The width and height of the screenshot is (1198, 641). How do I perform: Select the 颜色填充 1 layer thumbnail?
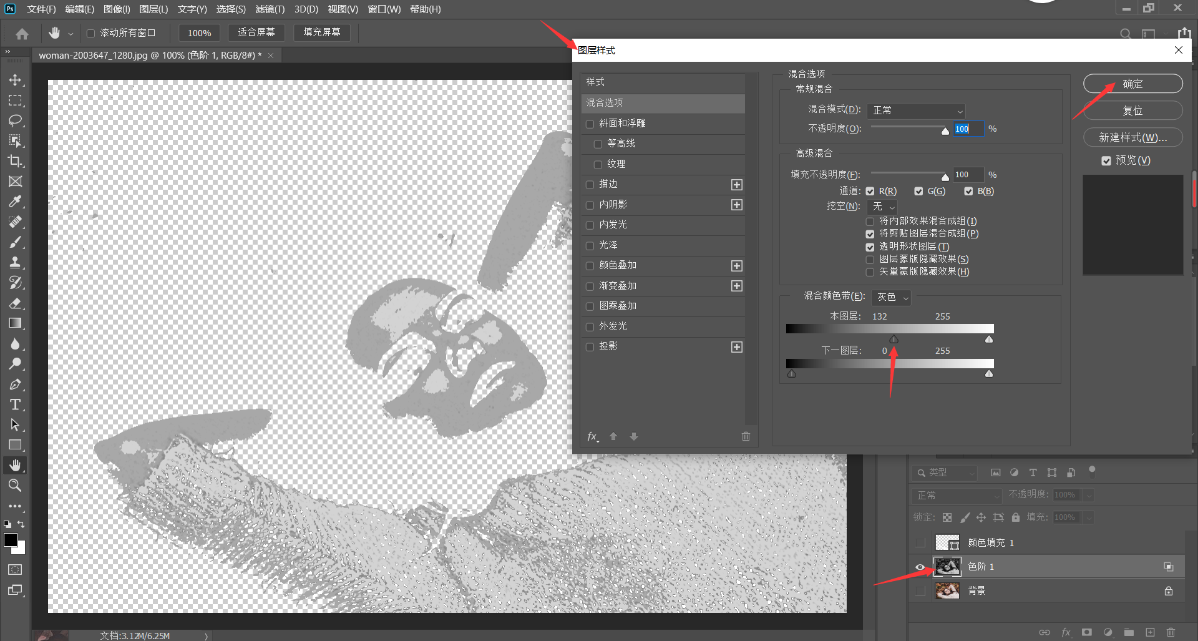click(947, 542)
